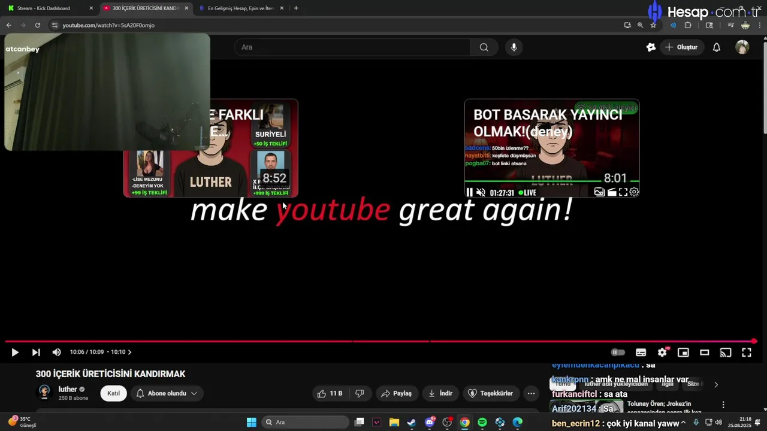The width and height of the screenshot is (767, 431).
Task: Bookmark this page star icon
Action: pyautogui.click(x=653, y=25)
